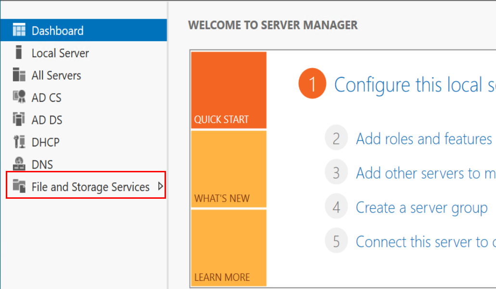Open DHCP via its sidebar icon
This screenshot has height=289, width=496.
[19, 142]
